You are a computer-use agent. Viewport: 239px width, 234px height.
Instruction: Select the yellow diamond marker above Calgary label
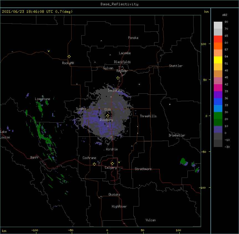click(112, 164)
